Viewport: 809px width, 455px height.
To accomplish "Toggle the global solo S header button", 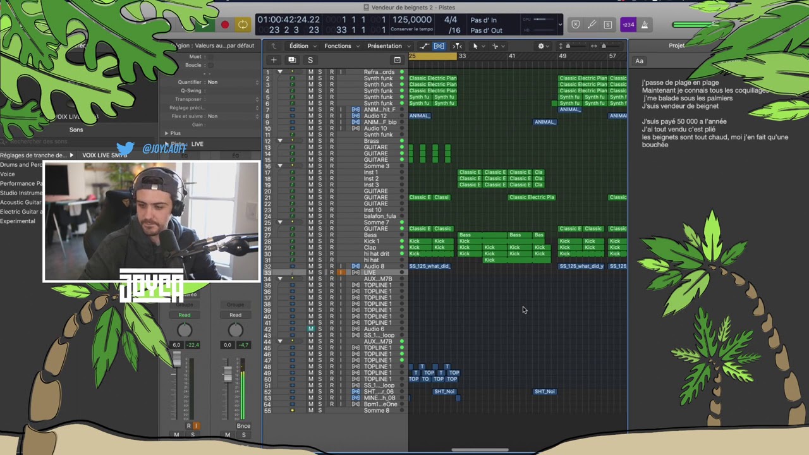I will coord(310,60).
